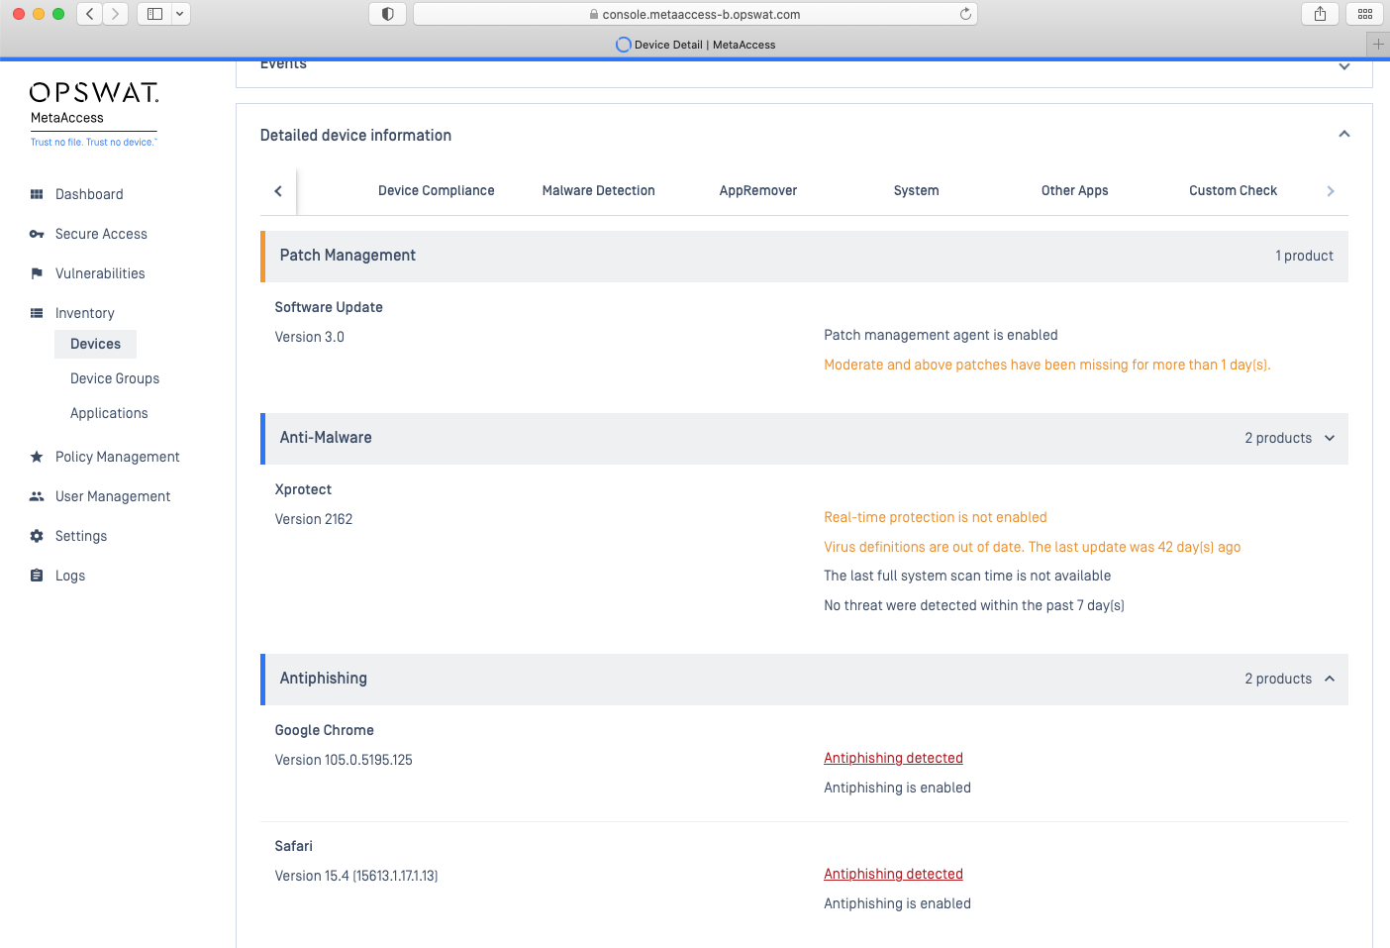1390x948 pixels.
Task: Click the Vulnerabilities flag icon
Action: (37, 273)
